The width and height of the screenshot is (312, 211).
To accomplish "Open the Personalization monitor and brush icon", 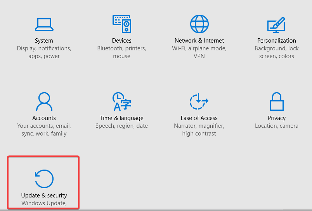I will (x=276, y=25).
